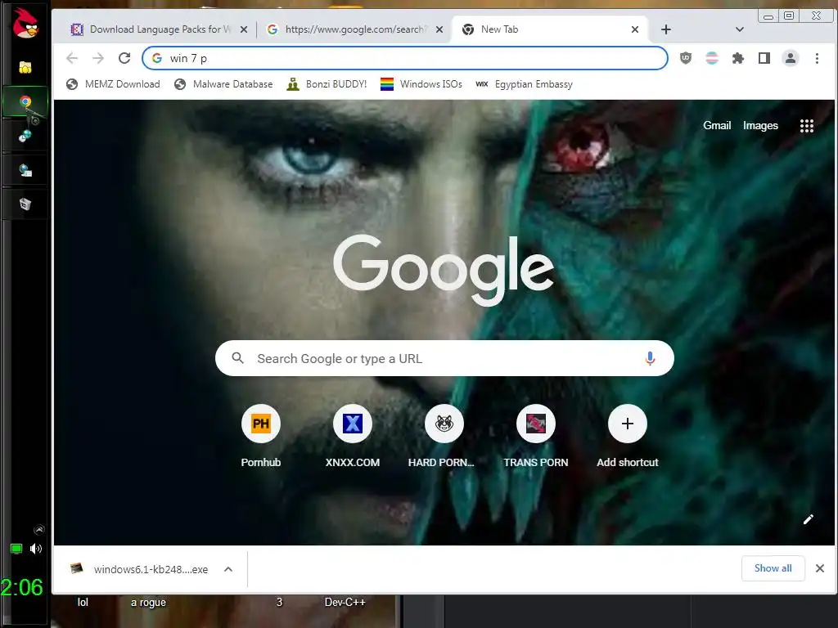Open the Bonzi BUDDY! bookmark

pos(327,84)
